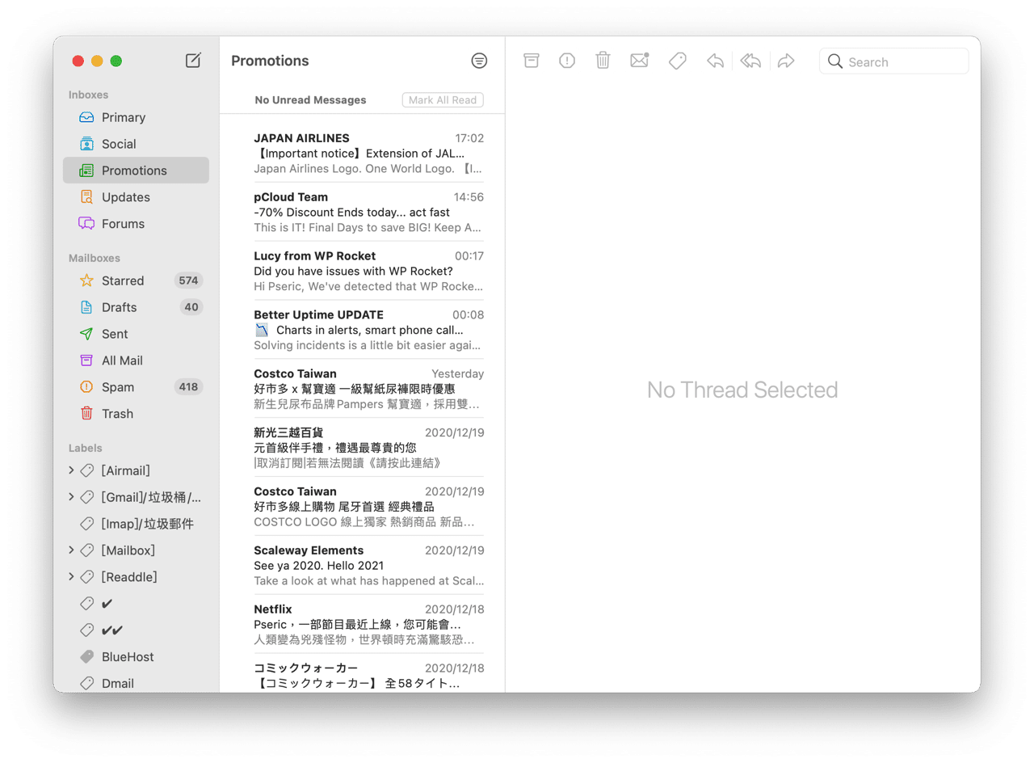Viewport: 1034px width, 763px height.
Task: Go to the Forums inbox
Action: click(136, 224)
